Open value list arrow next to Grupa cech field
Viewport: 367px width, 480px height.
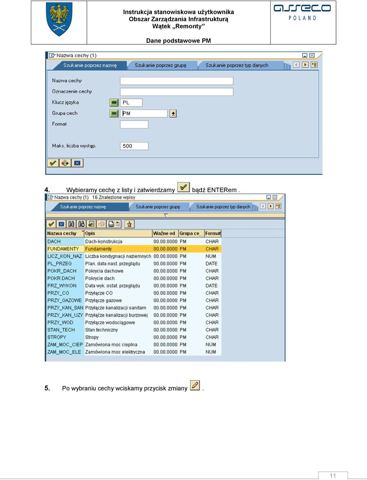pos(173,114)
